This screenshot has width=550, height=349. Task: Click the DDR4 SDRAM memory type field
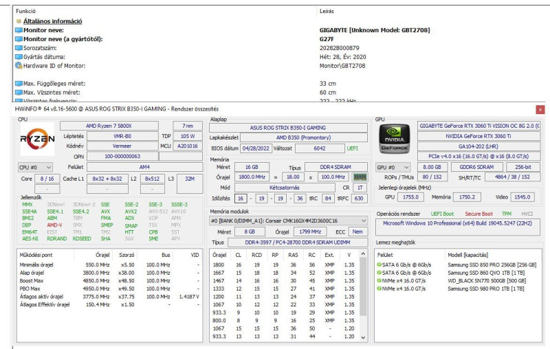click(x=335, y=167)
